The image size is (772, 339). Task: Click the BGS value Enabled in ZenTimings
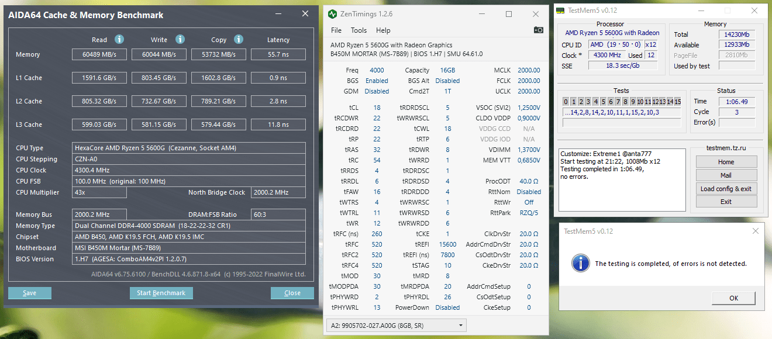pyautogui.click(x=377, y=81)
